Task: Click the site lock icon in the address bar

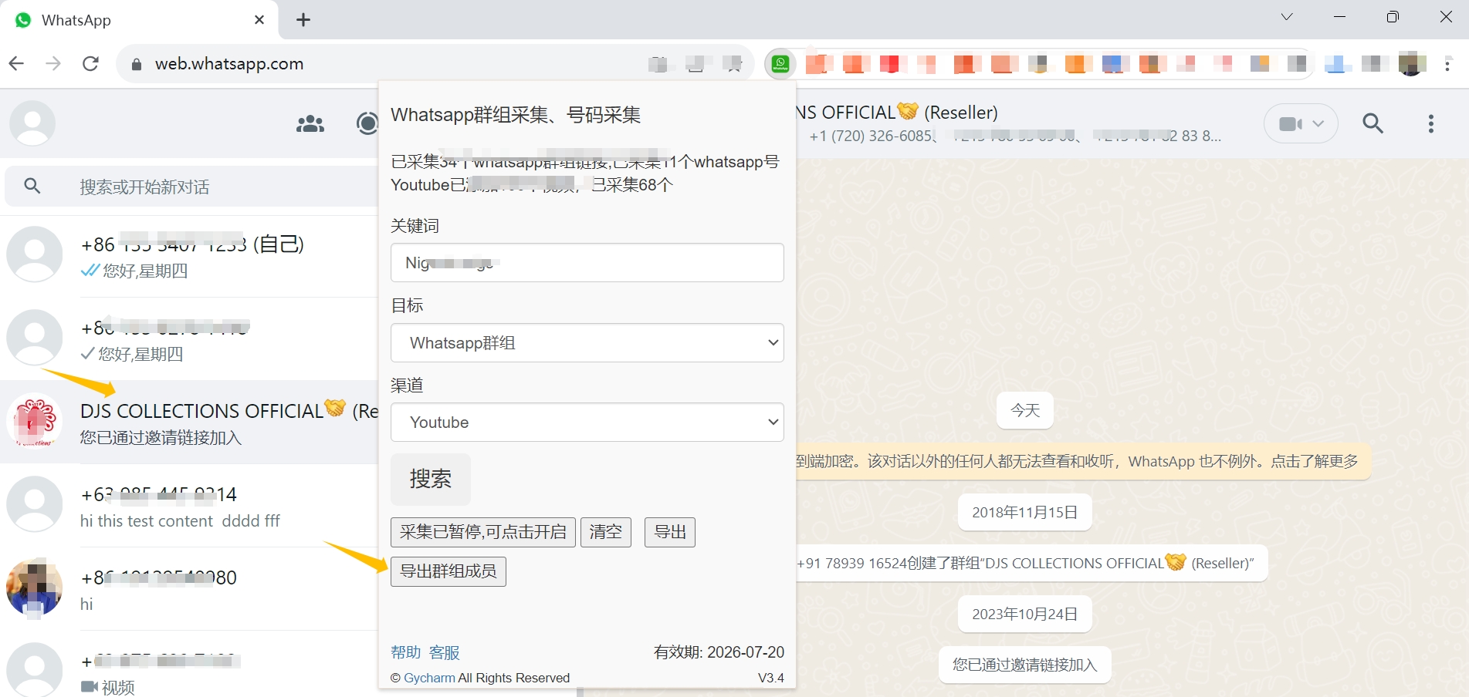Action: click(137, 64)
